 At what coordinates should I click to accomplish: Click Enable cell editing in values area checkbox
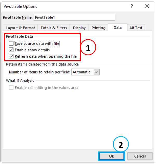point(11,87)
